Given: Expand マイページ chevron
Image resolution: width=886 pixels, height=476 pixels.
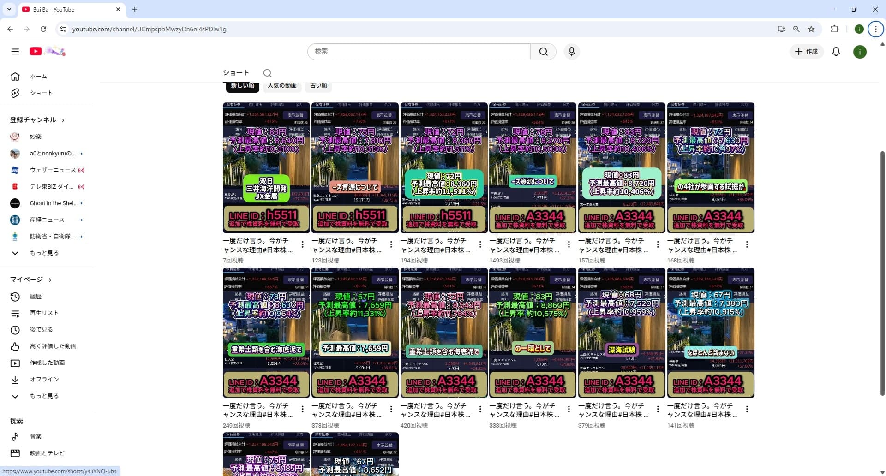Looking at the screenshot, I should [50, 280].
